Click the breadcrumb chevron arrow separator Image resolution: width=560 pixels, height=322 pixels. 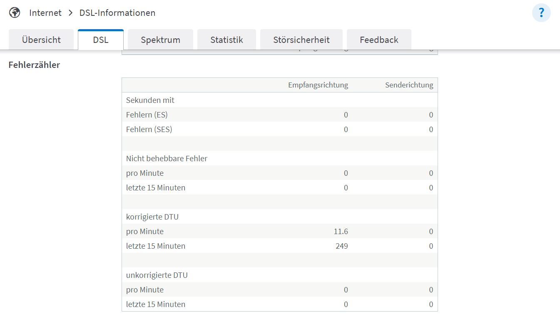[x=70, y=13]
